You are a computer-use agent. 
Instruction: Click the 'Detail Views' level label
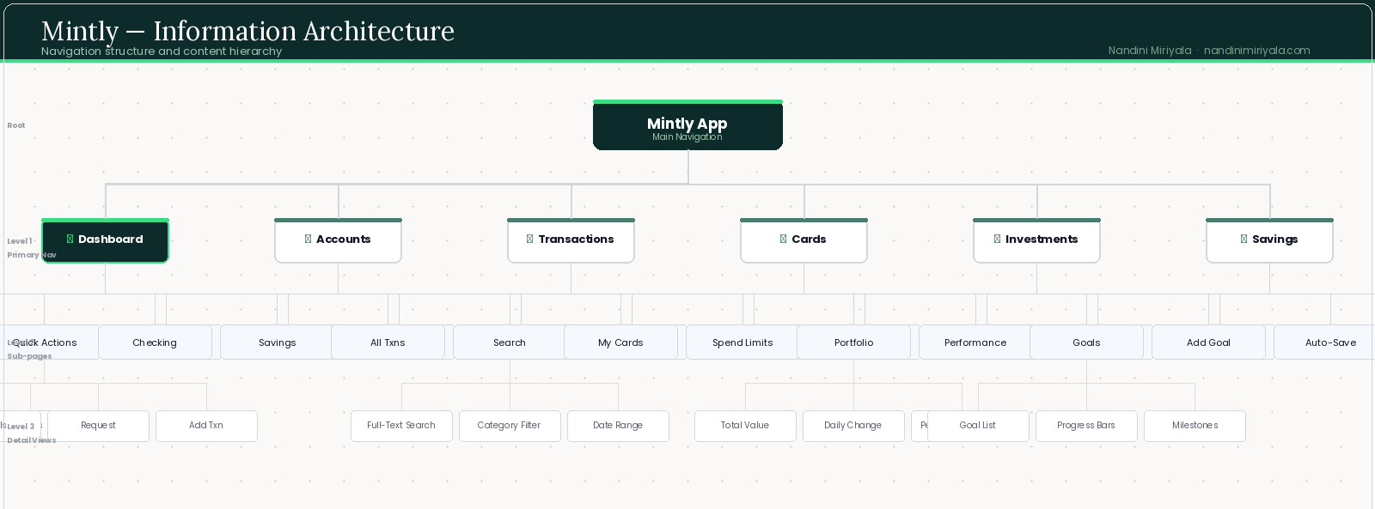(x=32, y=440)
